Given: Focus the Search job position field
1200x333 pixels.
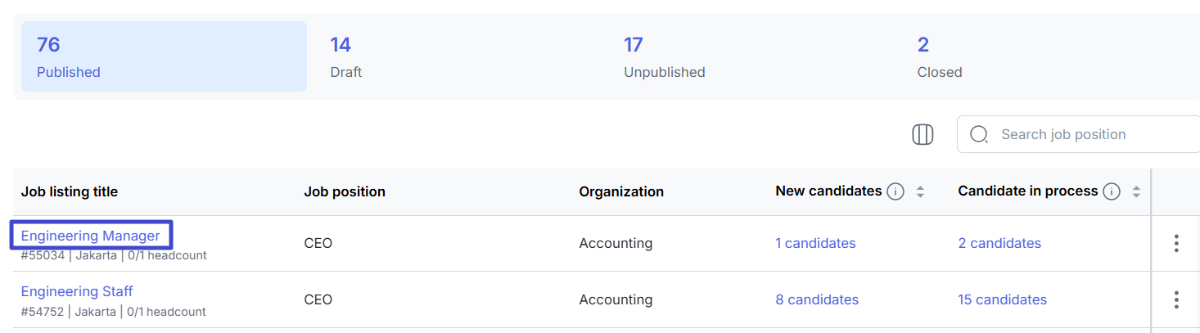Looking at the screenshot, I should (x=1078, y=134).
